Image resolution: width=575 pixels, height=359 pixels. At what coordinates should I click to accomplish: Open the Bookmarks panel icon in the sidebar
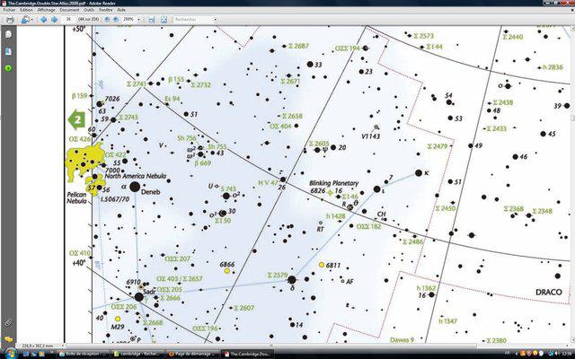click(x=8, y=52)
